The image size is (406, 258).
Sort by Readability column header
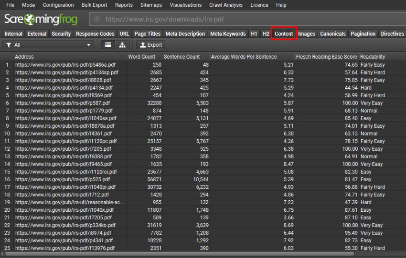tap(382, 57)
